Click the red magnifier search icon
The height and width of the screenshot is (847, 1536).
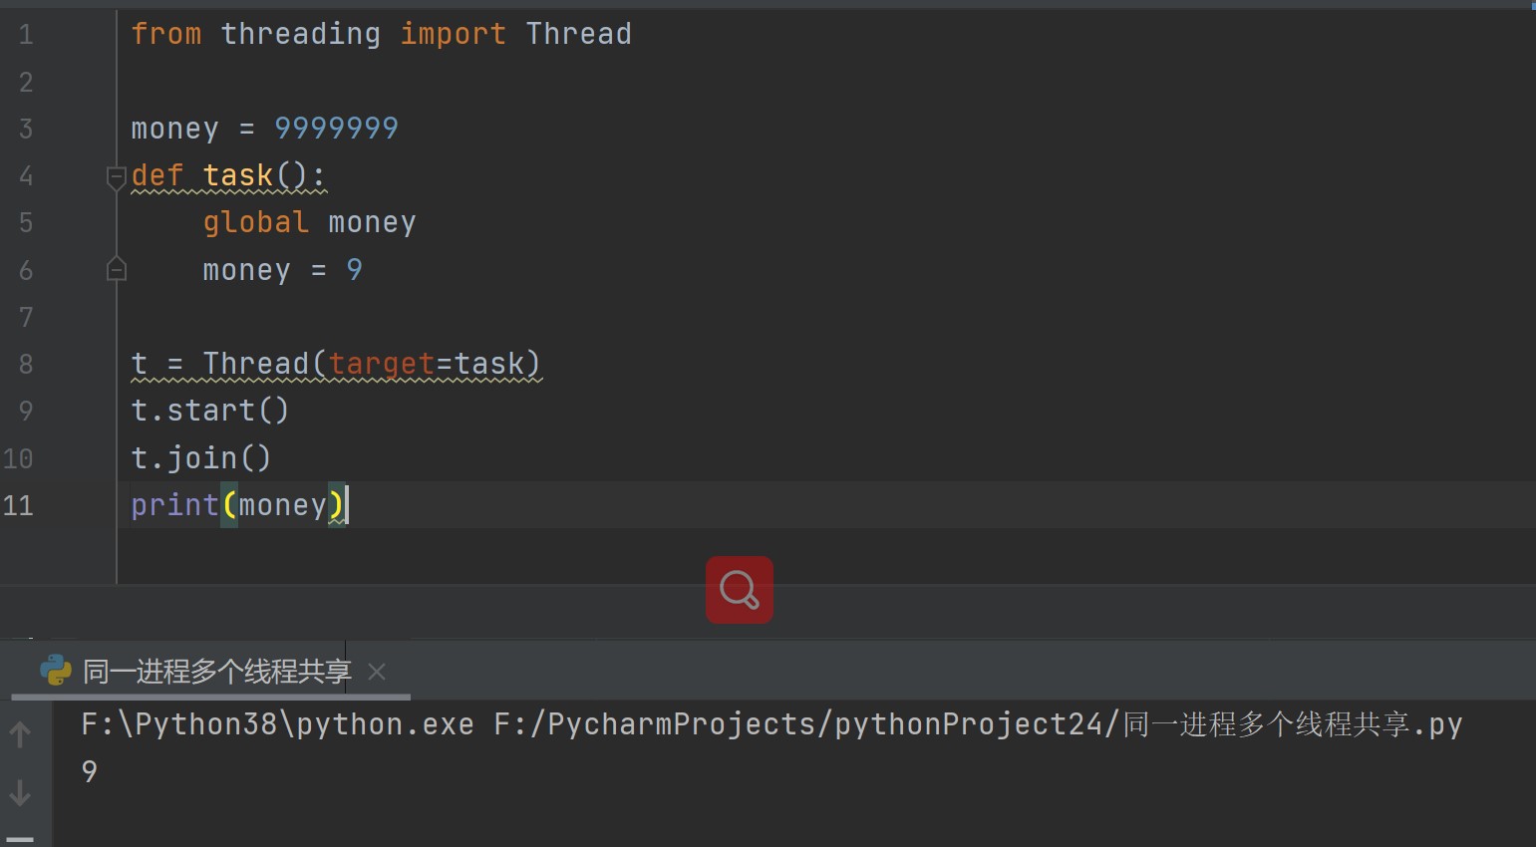click(739, 590)
